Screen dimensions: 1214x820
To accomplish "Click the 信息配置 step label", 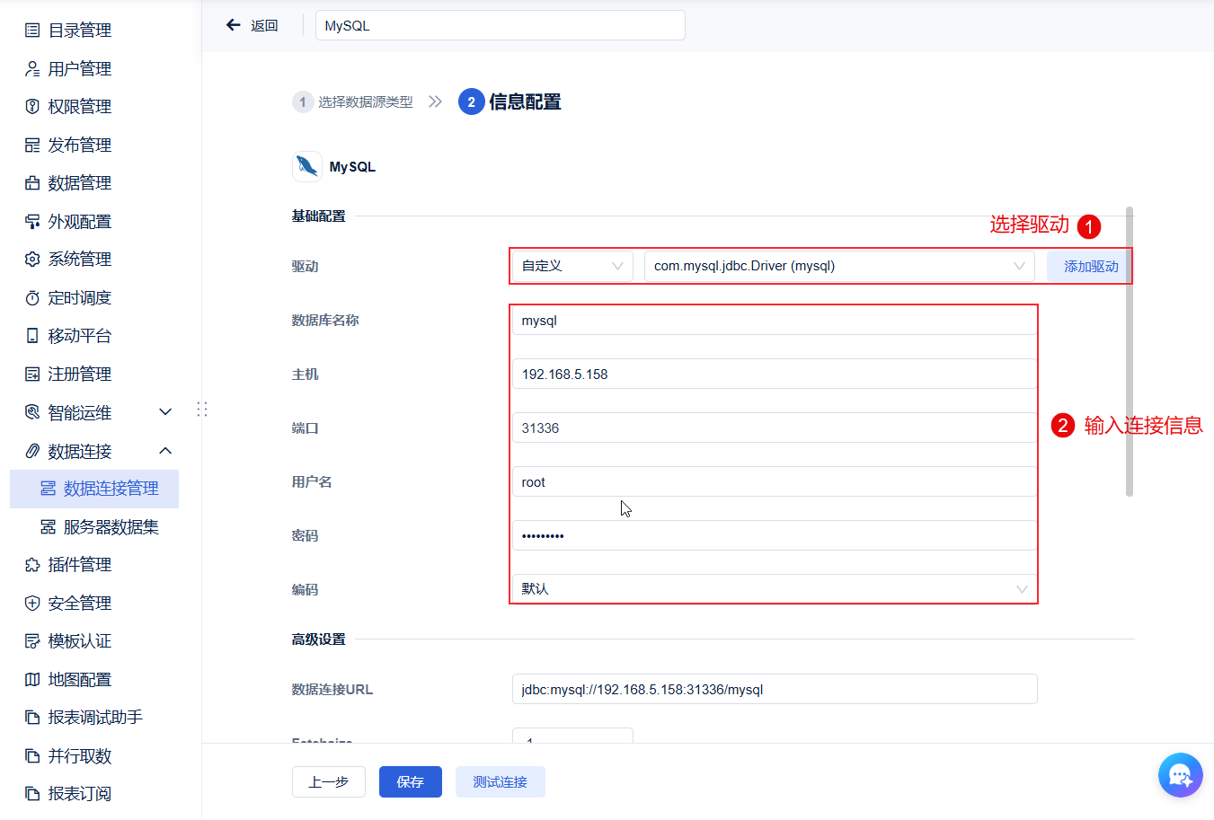I will coord(525,102).
